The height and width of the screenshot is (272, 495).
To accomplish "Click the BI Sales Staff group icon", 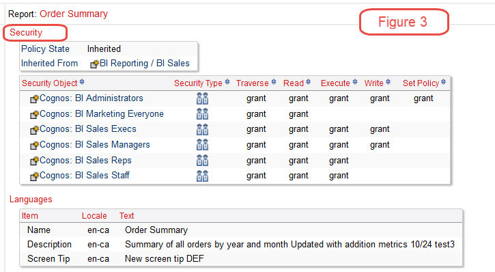I will coord(202,176).
